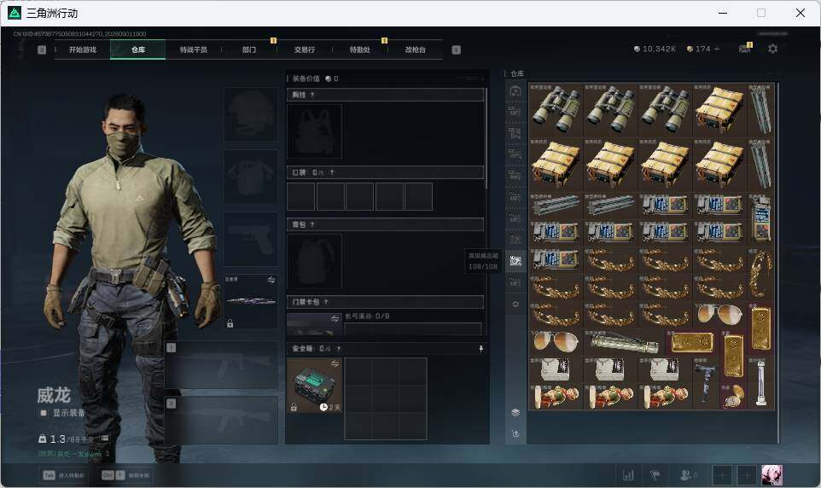Click the Tab 进入特勤处 hint button
The height and width of the screenshot is (488, 821).
pyautogui.click(x=64, y=475)
